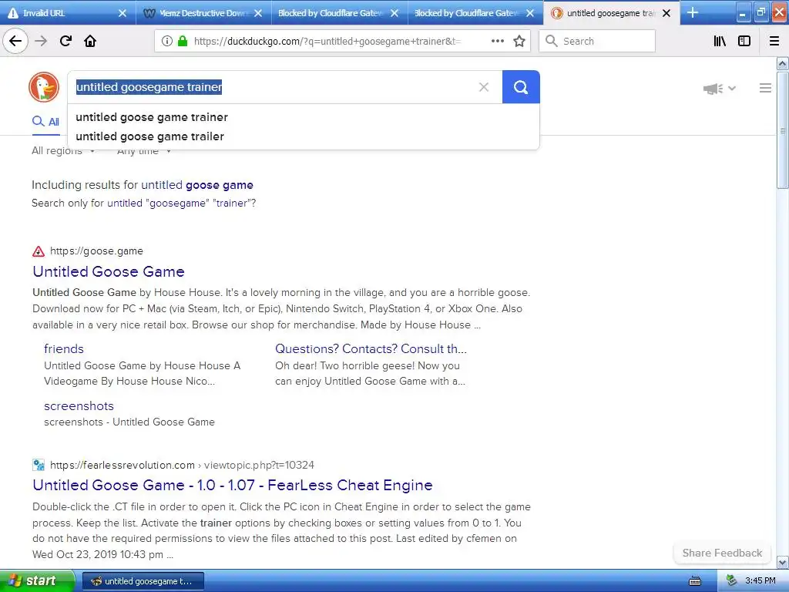This screenshot has height=592, width=789.
Task: Click the Firefox Search box
Action: pyautogui.click(x=597, y=41)
